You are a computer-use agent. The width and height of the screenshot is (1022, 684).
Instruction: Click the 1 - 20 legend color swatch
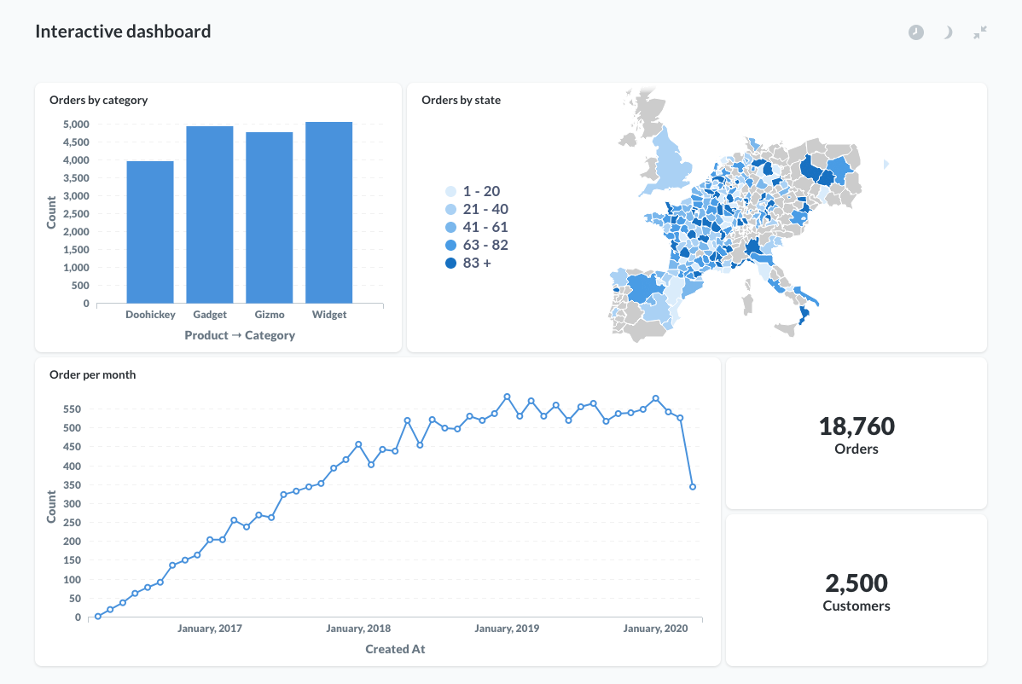[450, 192]
